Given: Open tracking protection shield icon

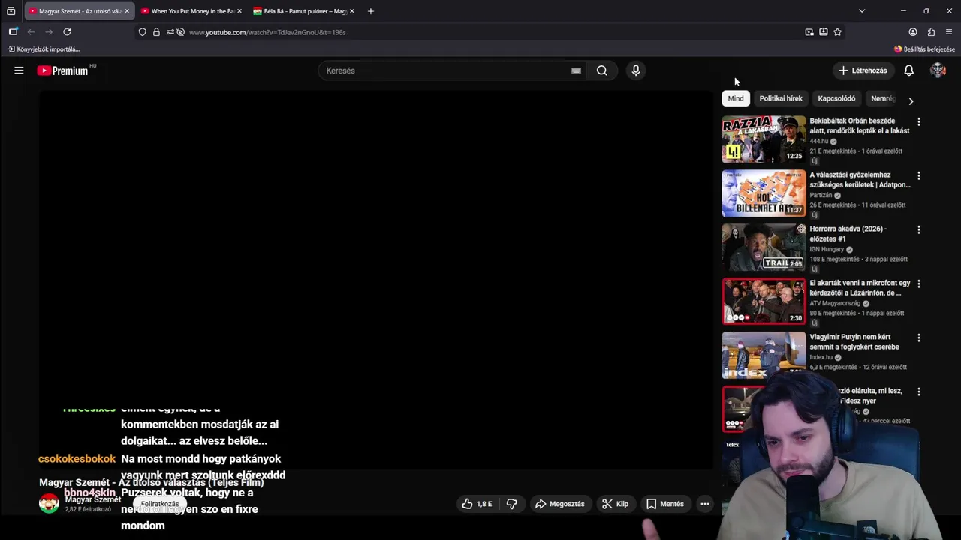Looking at the screenshot, I should (143, 32).
